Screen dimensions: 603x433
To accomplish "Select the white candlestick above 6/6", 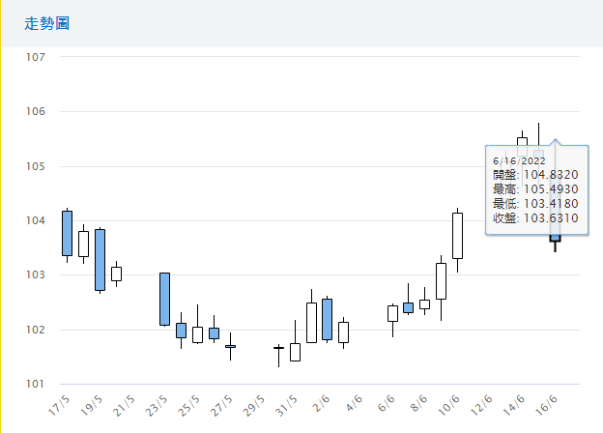I will pos(392,313).
